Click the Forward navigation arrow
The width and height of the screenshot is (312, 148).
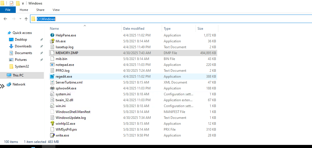point(14,19)
